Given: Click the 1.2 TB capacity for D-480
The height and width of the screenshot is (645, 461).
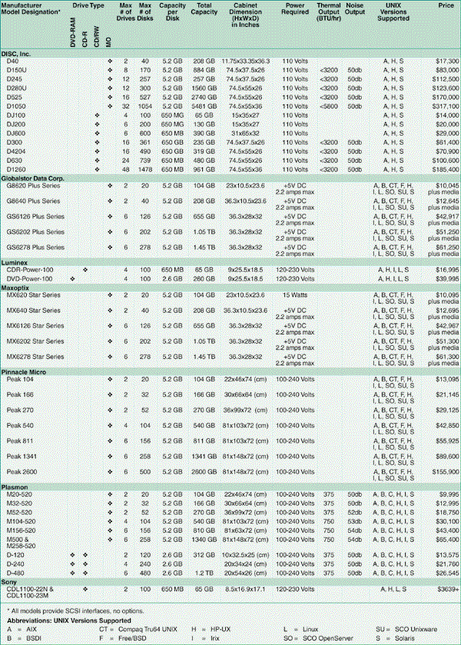Looking at the screenshot, I should click(204, 573).
